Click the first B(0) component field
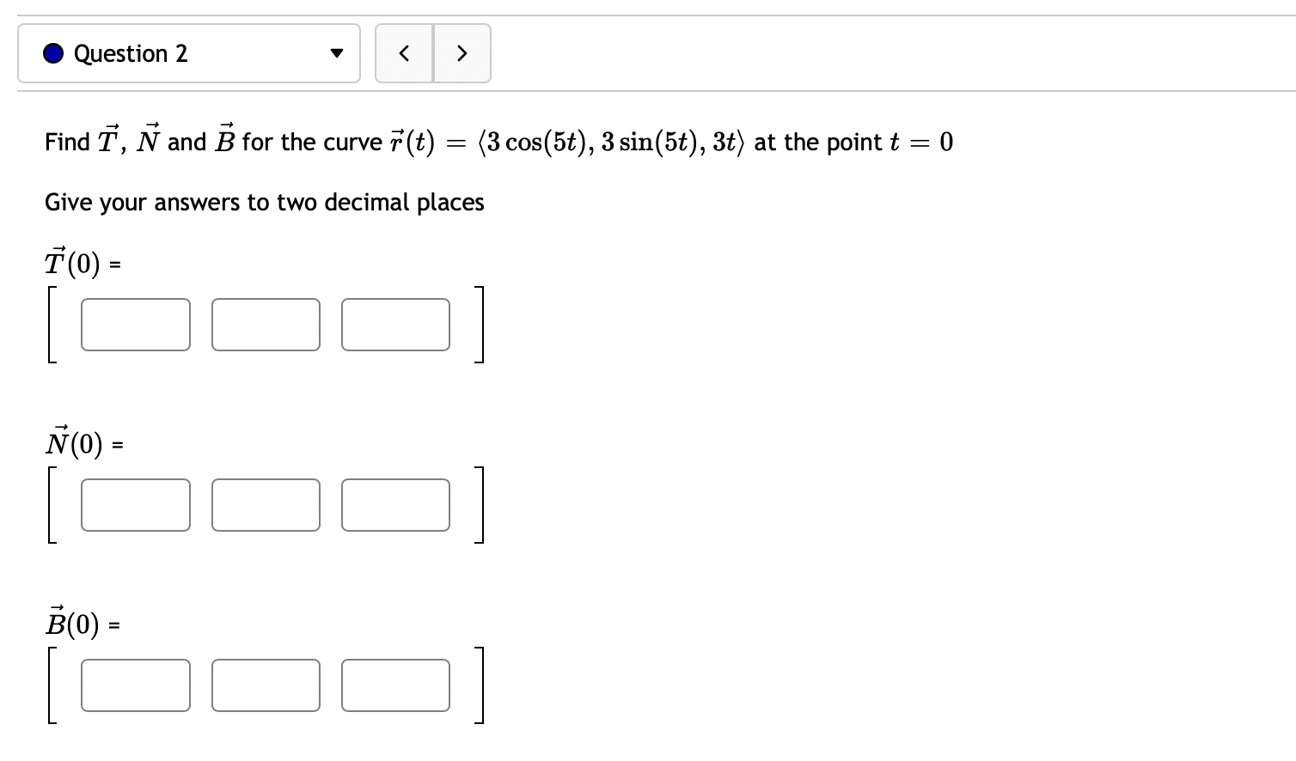The image size is (1296, 761). 135,685
